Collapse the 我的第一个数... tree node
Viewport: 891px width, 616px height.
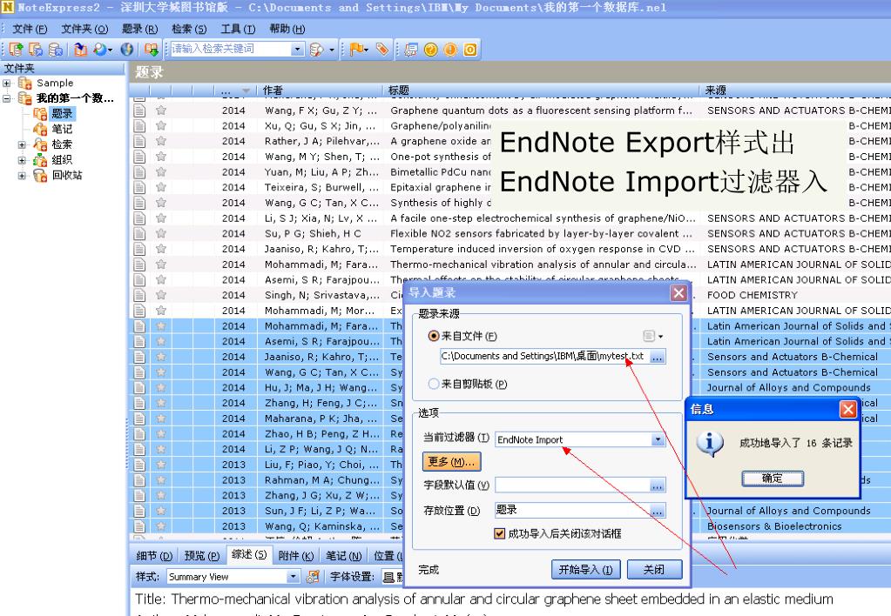point(7,98)
